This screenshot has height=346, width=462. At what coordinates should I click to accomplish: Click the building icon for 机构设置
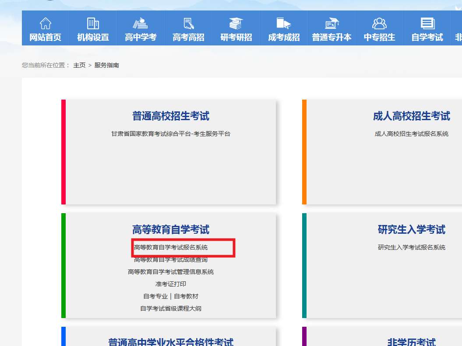93,23
